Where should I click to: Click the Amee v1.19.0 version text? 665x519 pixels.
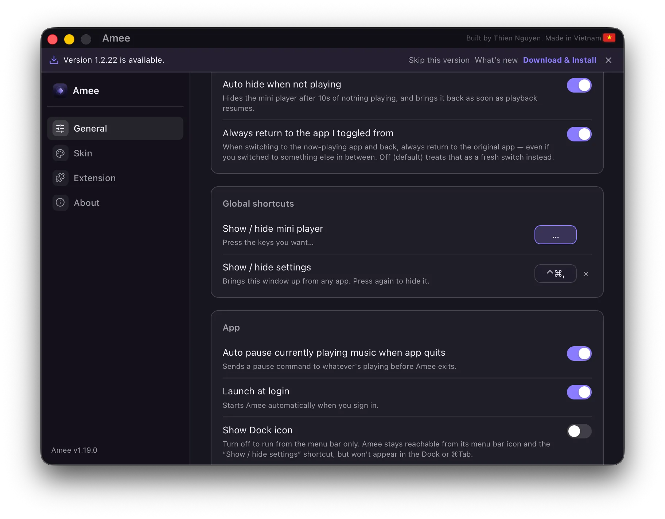pyautogui.click(x=74, y=450)
